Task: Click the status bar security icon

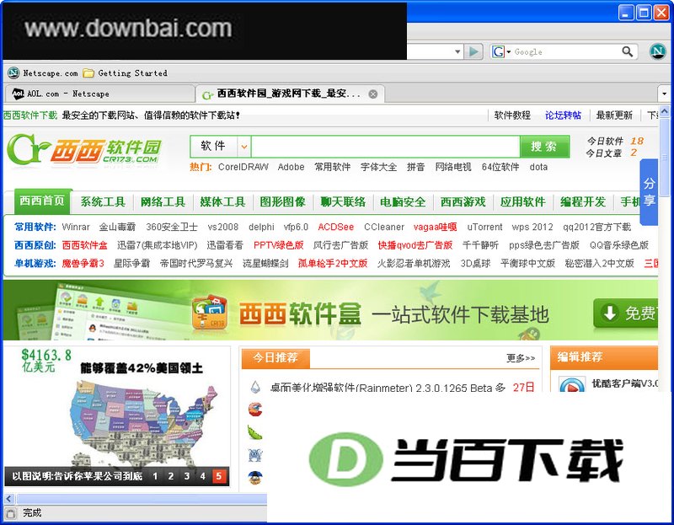Action: [x=11, y=513]
